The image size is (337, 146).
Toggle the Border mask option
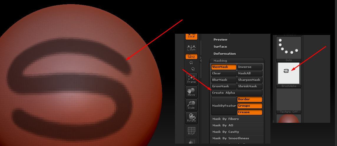[x=250, y=99]
